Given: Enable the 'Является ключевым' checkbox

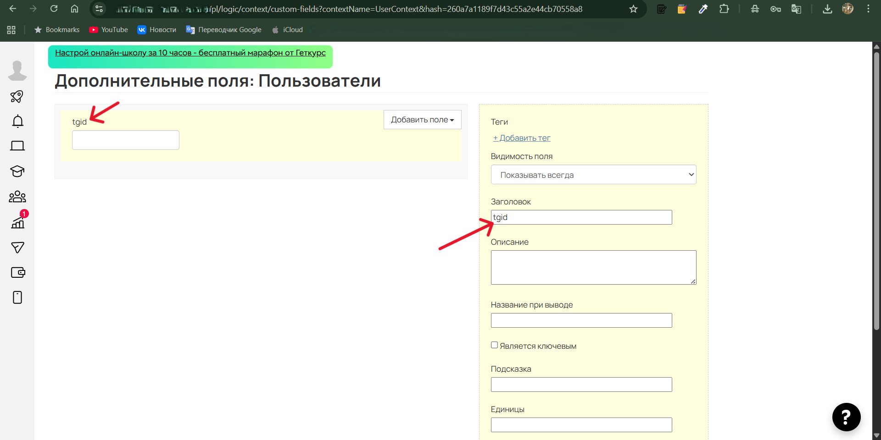Looking at the screenshot, I should pyautogui.click(x=495, y=345).
